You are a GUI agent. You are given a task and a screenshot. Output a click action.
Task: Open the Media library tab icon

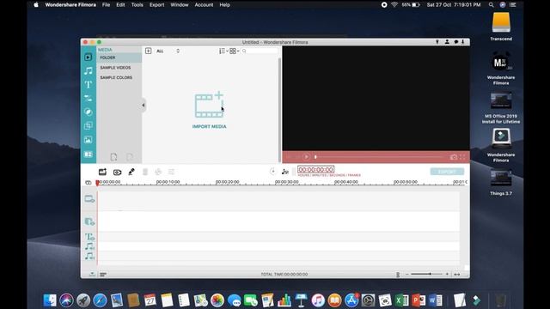coord(88,58)
